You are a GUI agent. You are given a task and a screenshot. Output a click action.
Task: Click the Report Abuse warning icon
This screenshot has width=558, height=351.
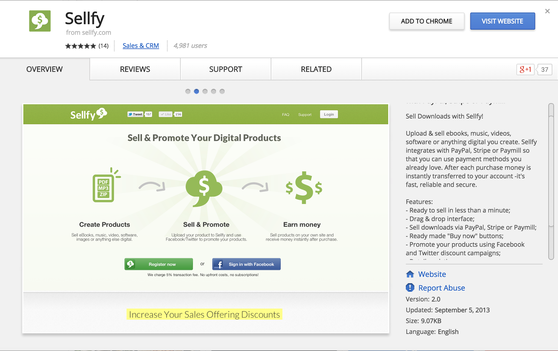[410, 288]
